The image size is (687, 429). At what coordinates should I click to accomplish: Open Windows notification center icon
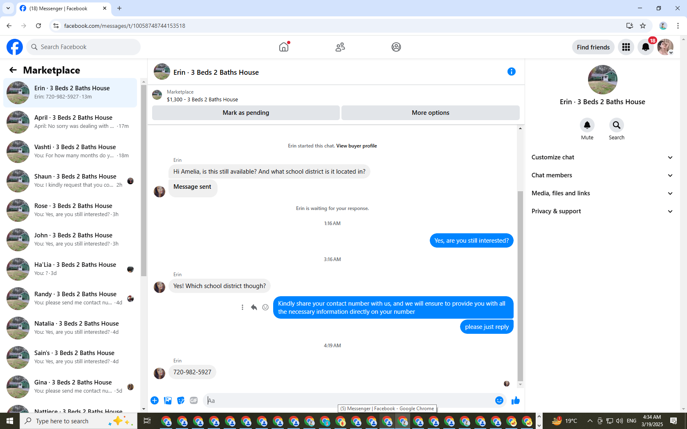click(x=674, y=421)
